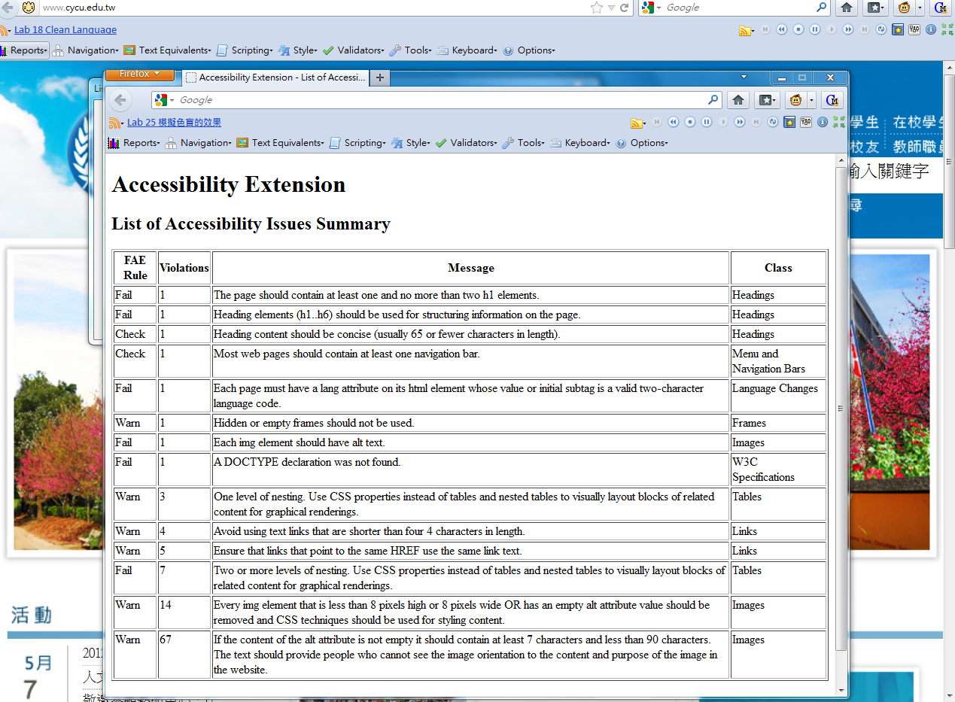Open Tools menu in front window toolbar
The width and height of the screenshot is (955, 702).
click(523, 143)
